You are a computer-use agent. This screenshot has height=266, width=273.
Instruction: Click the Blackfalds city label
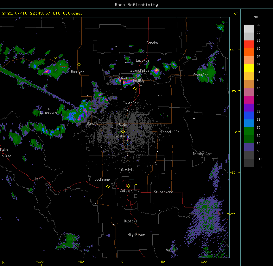140,70
